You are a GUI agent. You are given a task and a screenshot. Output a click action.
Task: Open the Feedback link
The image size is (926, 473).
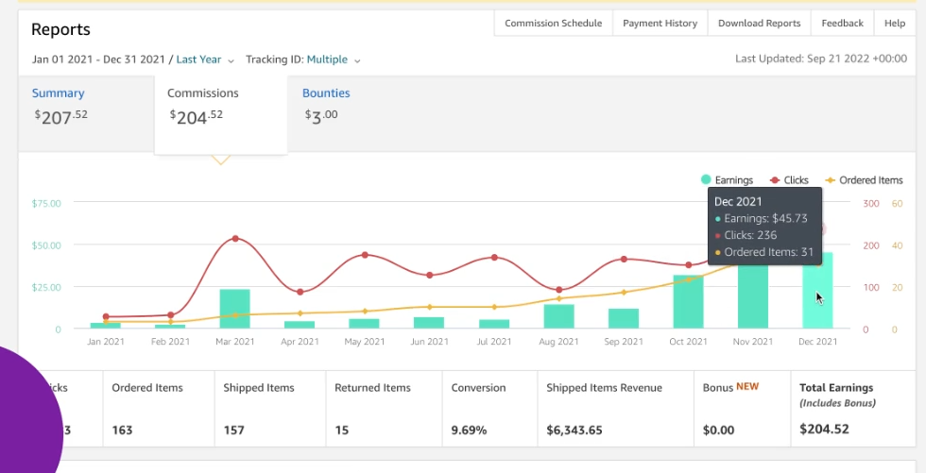click(842, 24)
